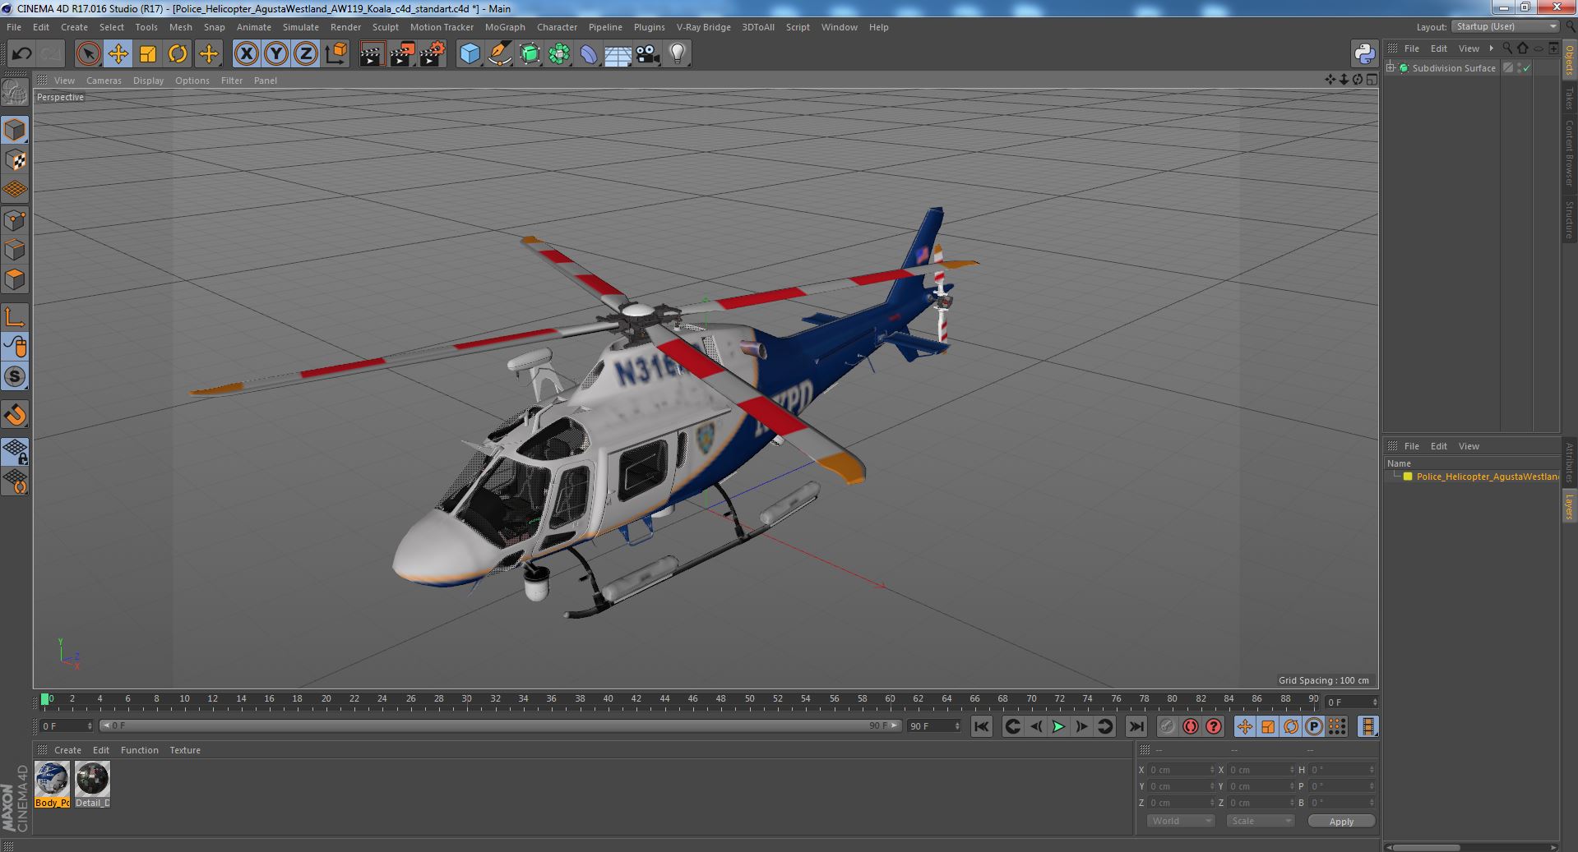Screen dimensions: 1578x852
Task: Open the Content Browser side tab
Action: click(1569, 153)
